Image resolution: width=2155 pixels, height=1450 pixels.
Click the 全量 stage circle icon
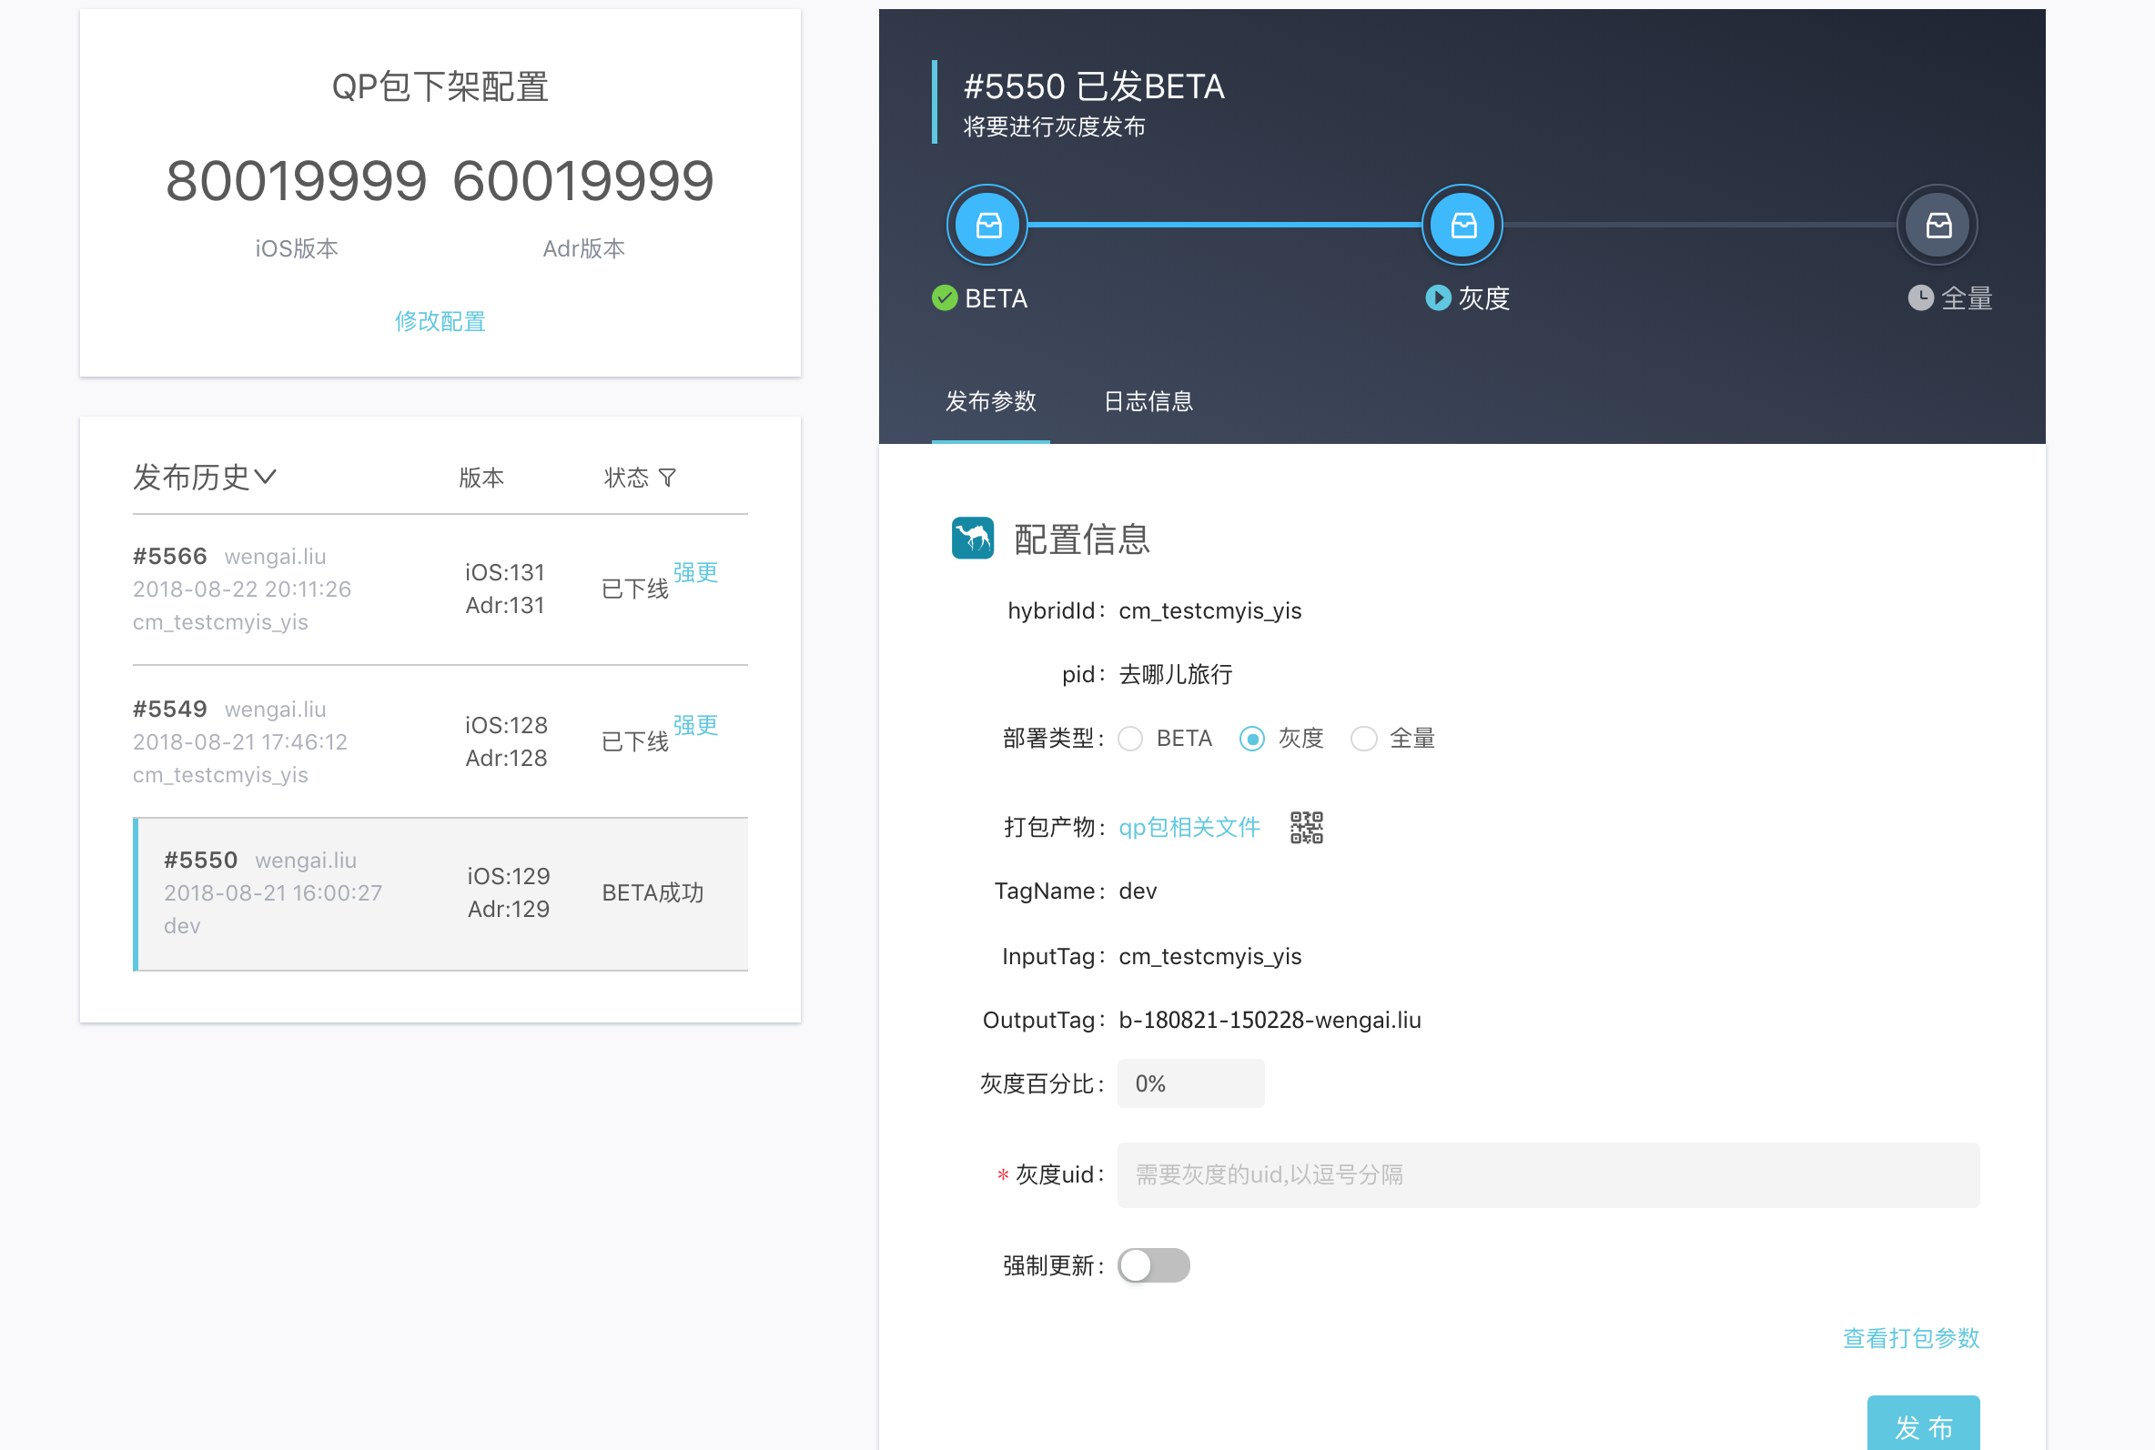point(1937,225)
